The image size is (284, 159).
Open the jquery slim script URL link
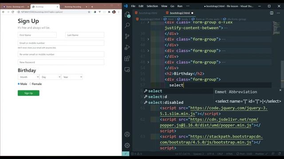(214, 111)
